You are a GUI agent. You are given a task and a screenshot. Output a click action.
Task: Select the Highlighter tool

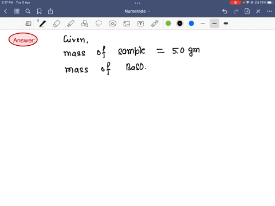coord(70,23)
